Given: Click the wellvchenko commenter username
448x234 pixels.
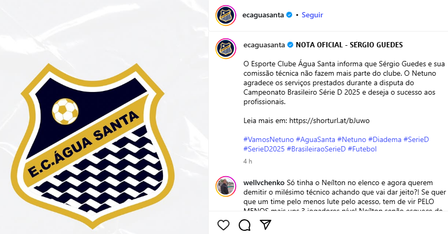Looking at the screenshot, I should point(264,182).
